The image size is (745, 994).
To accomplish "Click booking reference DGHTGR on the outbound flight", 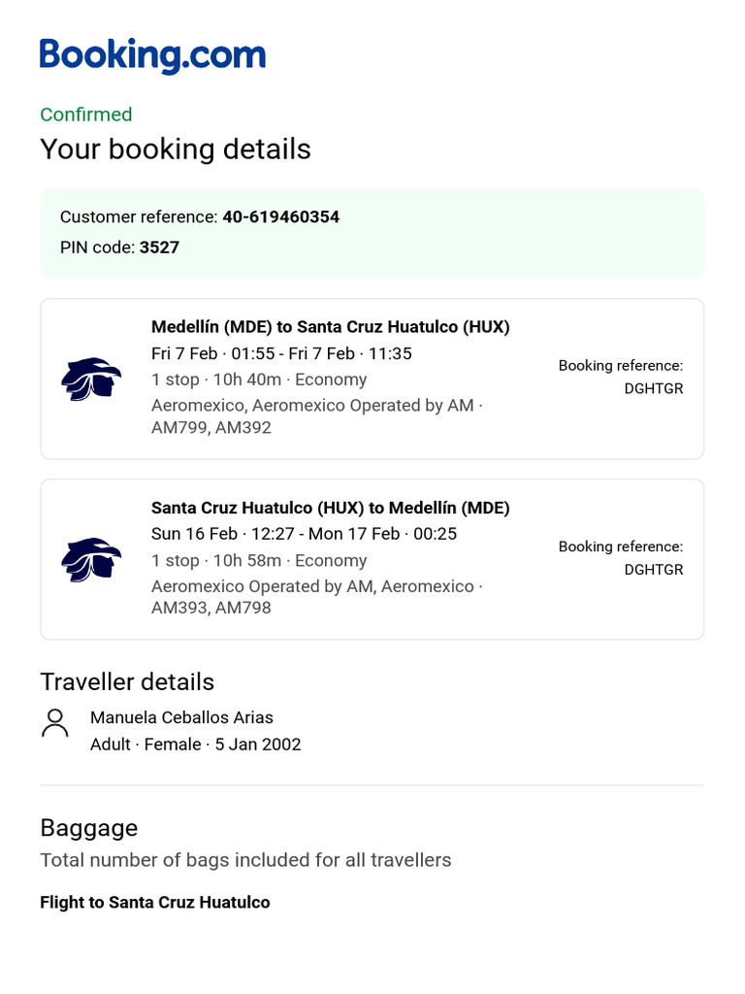I will (654, 388).
